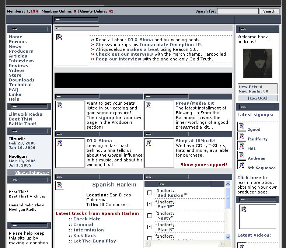Click icon beside f1ndforty "For JF"
The width and height of the screenshot is (286, 248).
[150, 204]
